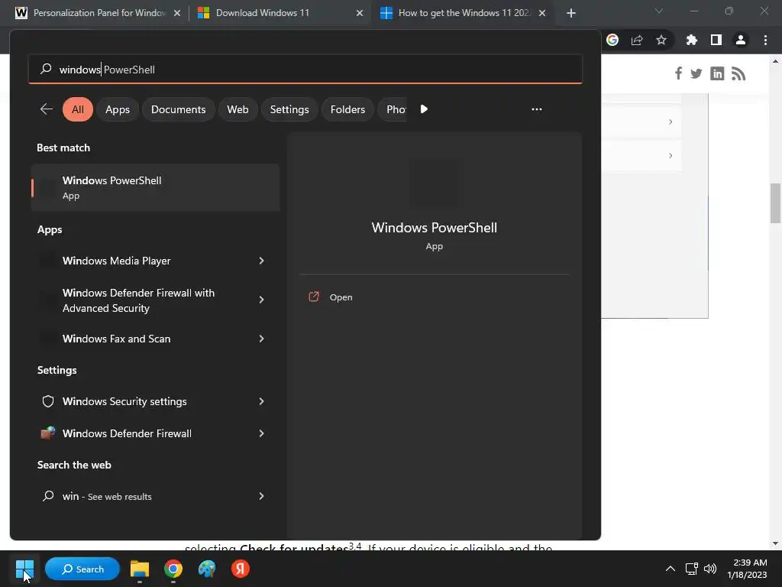Visit the Twitter link on the page
Screen dimensions: 782x587
point(696,74)
